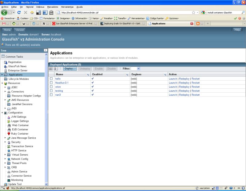Click the deselect-all rows table icon
246x191 pixels.
tap(56, 68)
